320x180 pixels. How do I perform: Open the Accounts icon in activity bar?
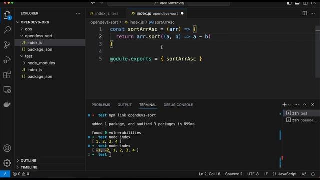tap(7, 148)
